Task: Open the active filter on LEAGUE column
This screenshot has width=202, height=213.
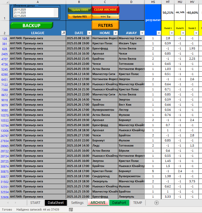Action: coord(63,33)
